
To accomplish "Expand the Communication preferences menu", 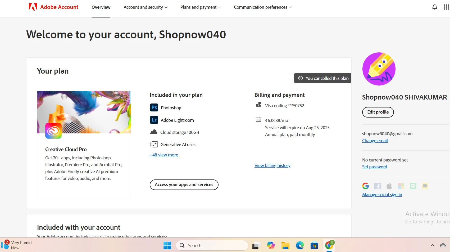I will [x=263, y=7].
